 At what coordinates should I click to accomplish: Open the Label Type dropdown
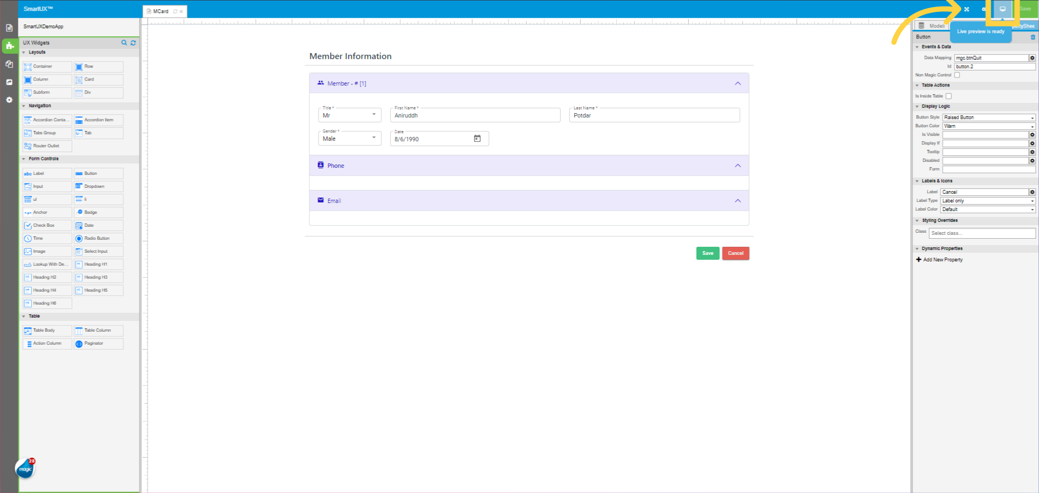(988, 201)
